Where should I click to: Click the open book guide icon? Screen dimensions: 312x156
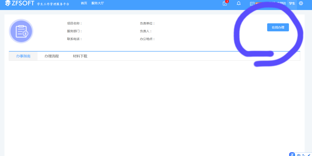click(252, 4)
